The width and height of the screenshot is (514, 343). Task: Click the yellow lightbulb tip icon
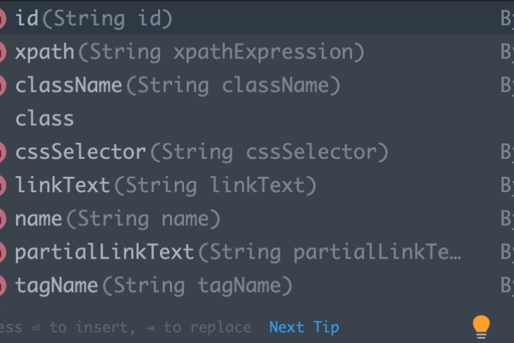click(481, 327)
